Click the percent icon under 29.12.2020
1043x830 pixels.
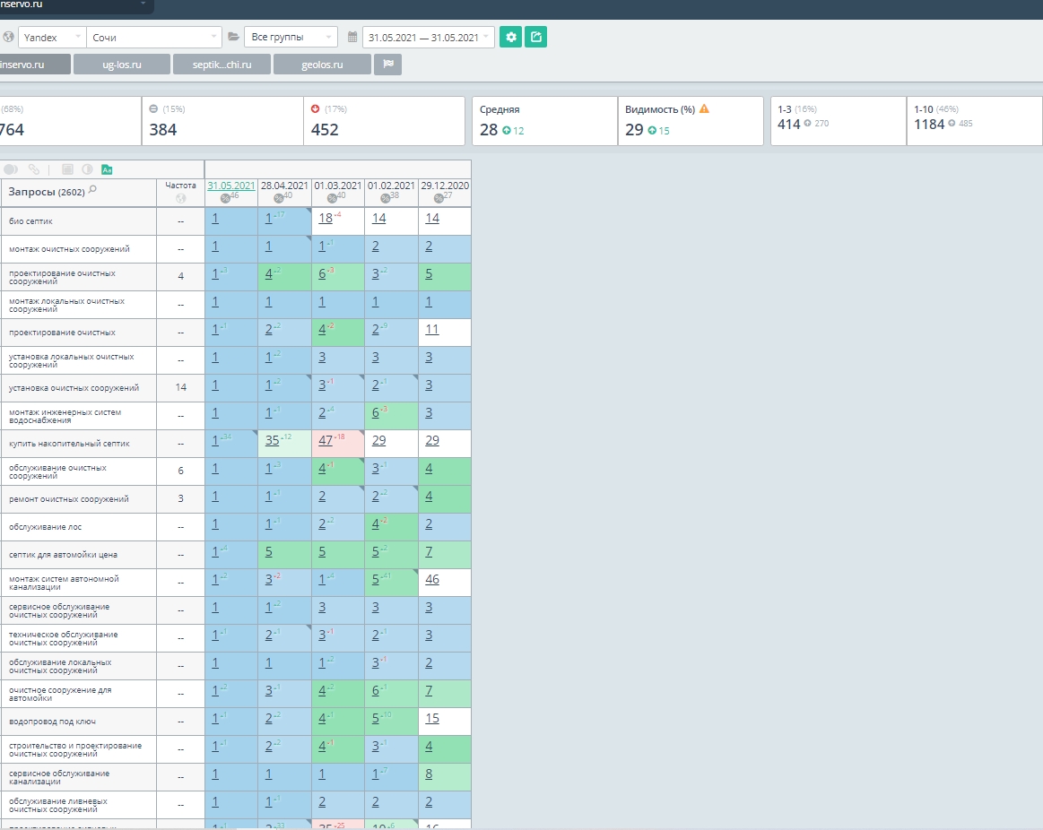[439, 198]
